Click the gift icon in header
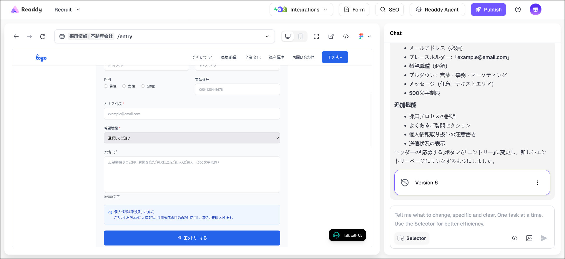The height and width of the screenshot is (259, 565). (535, 9)
